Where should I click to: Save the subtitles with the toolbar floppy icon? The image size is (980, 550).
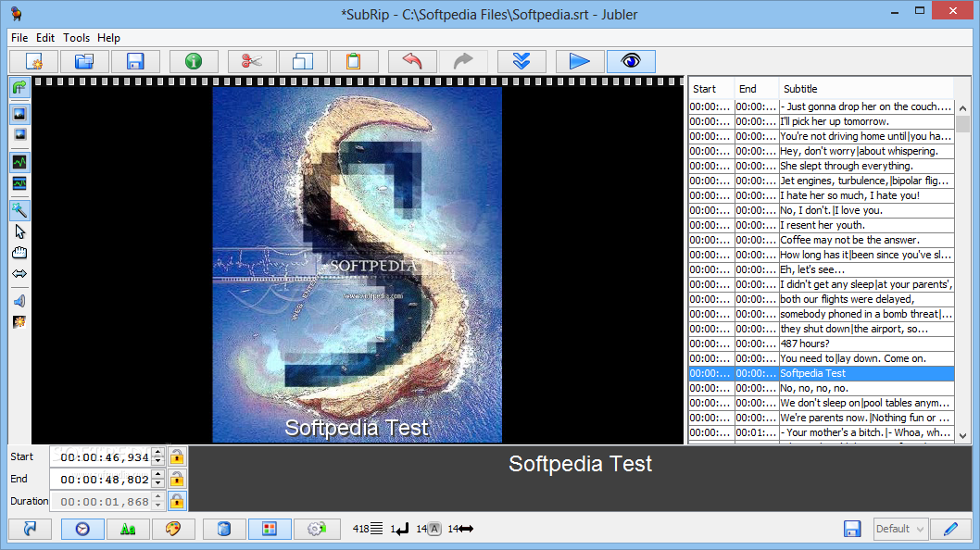click(x=135, y=61)
